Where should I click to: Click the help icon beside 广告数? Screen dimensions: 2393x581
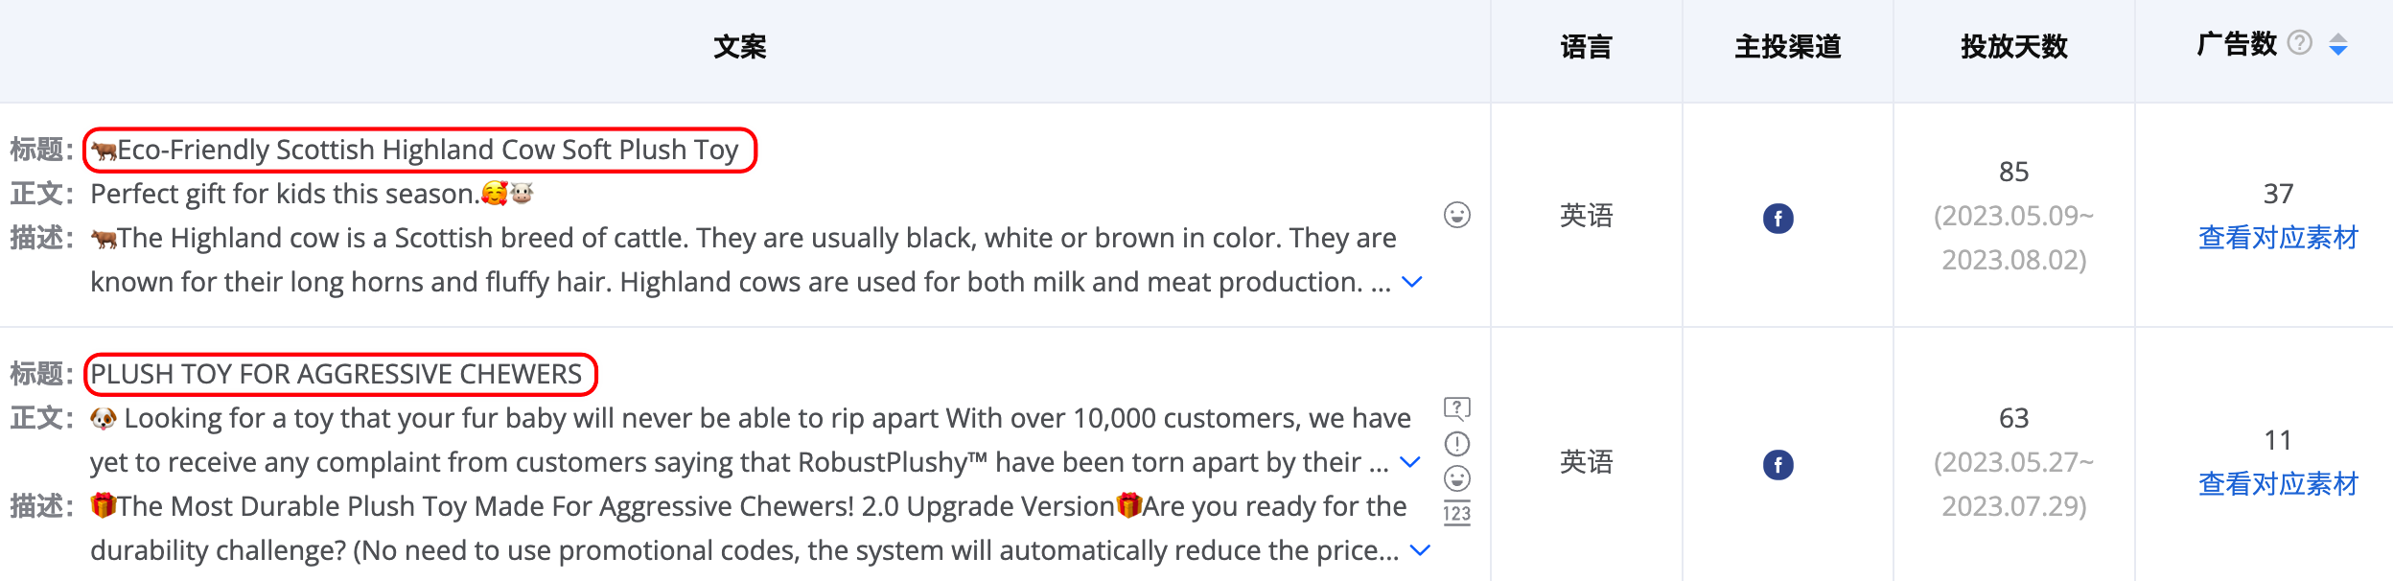2299,43
